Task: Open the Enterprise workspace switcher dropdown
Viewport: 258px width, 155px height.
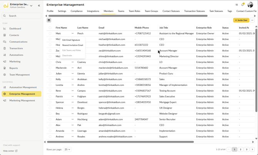Action: 31,6
